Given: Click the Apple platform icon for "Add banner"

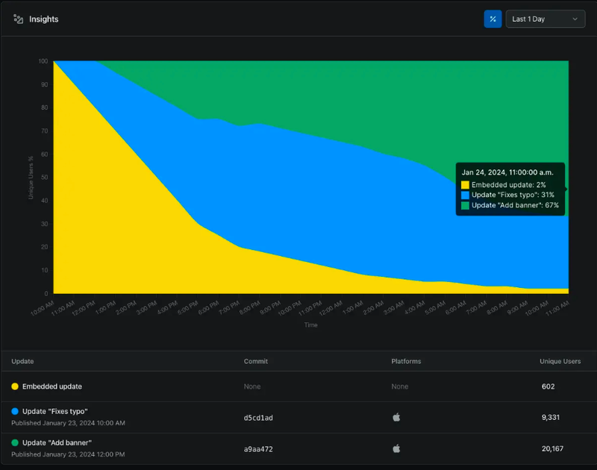Looking at the screenshot, I should 396,449.
